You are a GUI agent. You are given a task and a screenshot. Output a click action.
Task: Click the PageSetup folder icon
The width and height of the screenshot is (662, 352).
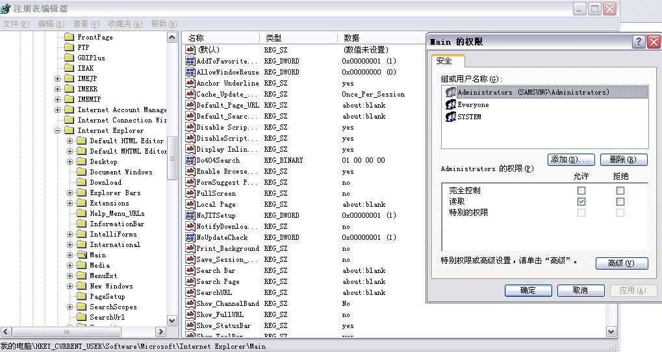tap(81, 296)
